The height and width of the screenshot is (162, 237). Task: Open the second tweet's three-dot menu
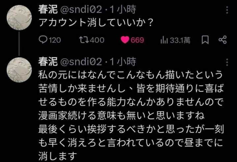click(227, 62)
